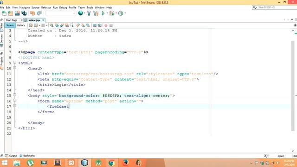Close the index.jsp tab
This screenshot has height=167, width=297.
(x=43, y=20)
